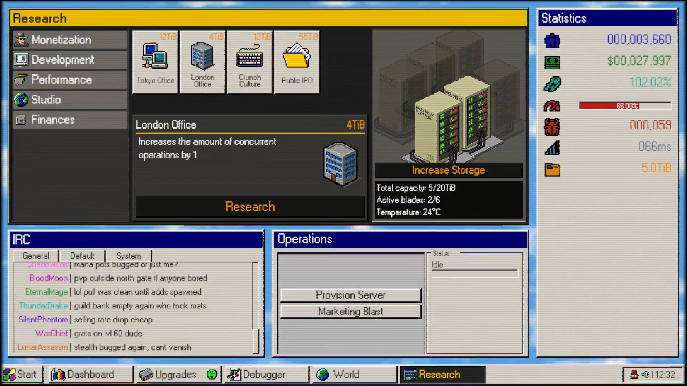The image size is (687, 386).
Task: Click the orange bug counter icon in Statistics
Action: 551,125
